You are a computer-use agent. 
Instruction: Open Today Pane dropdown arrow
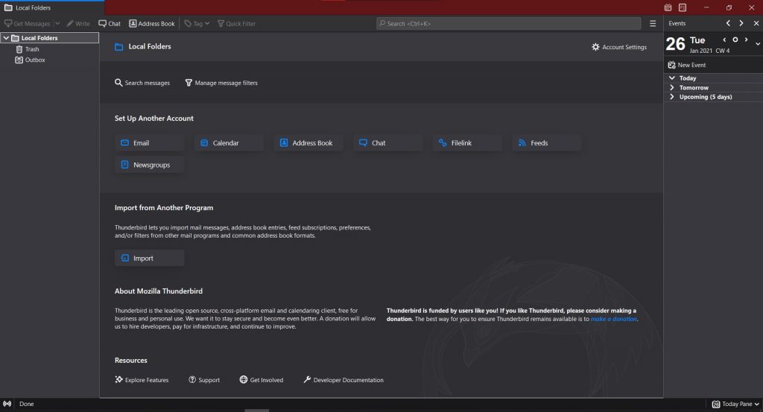click(x=757, y=405)
